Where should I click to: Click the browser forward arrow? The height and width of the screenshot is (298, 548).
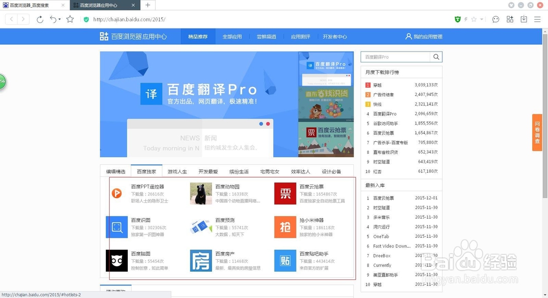(x=23, y=19)
